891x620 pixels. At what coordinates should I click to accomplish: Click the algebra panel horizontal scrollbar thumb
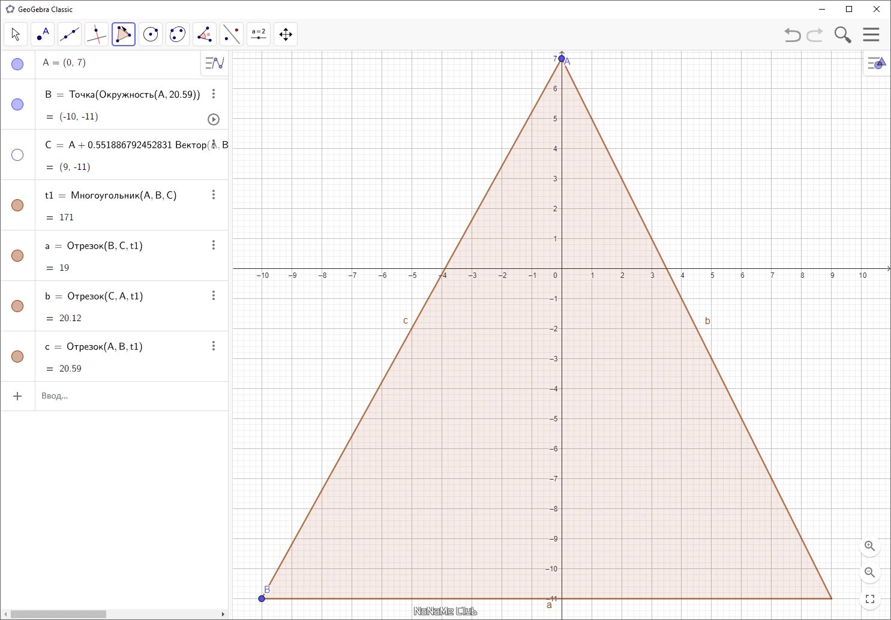[58, 614]
